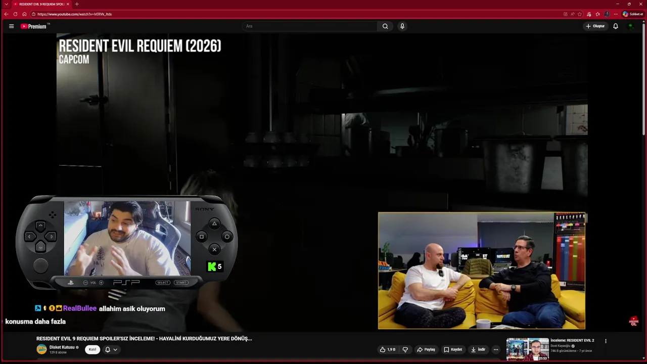Viewport: 647px width, 364px height.
Task: Open the YouTube guide hamburger menu
Action: click(11, 26)
